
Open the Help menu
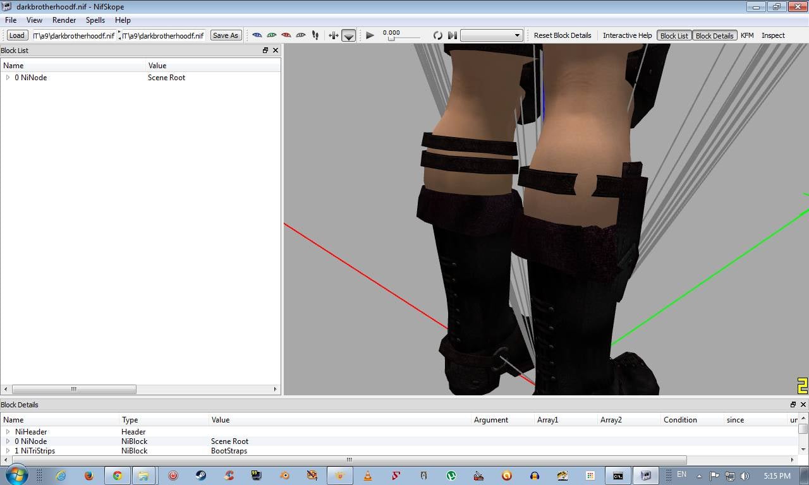pos(123,20)
